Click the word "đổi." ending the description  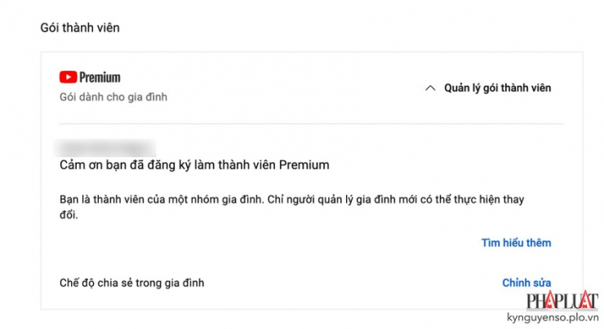click(72, 216)
